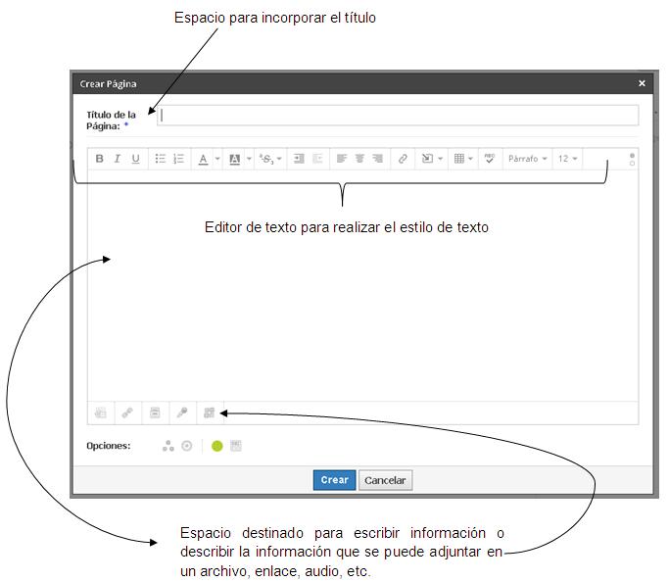Insert a bulleted list
Screen dimensions: 669x582
[x=160, y=159]
